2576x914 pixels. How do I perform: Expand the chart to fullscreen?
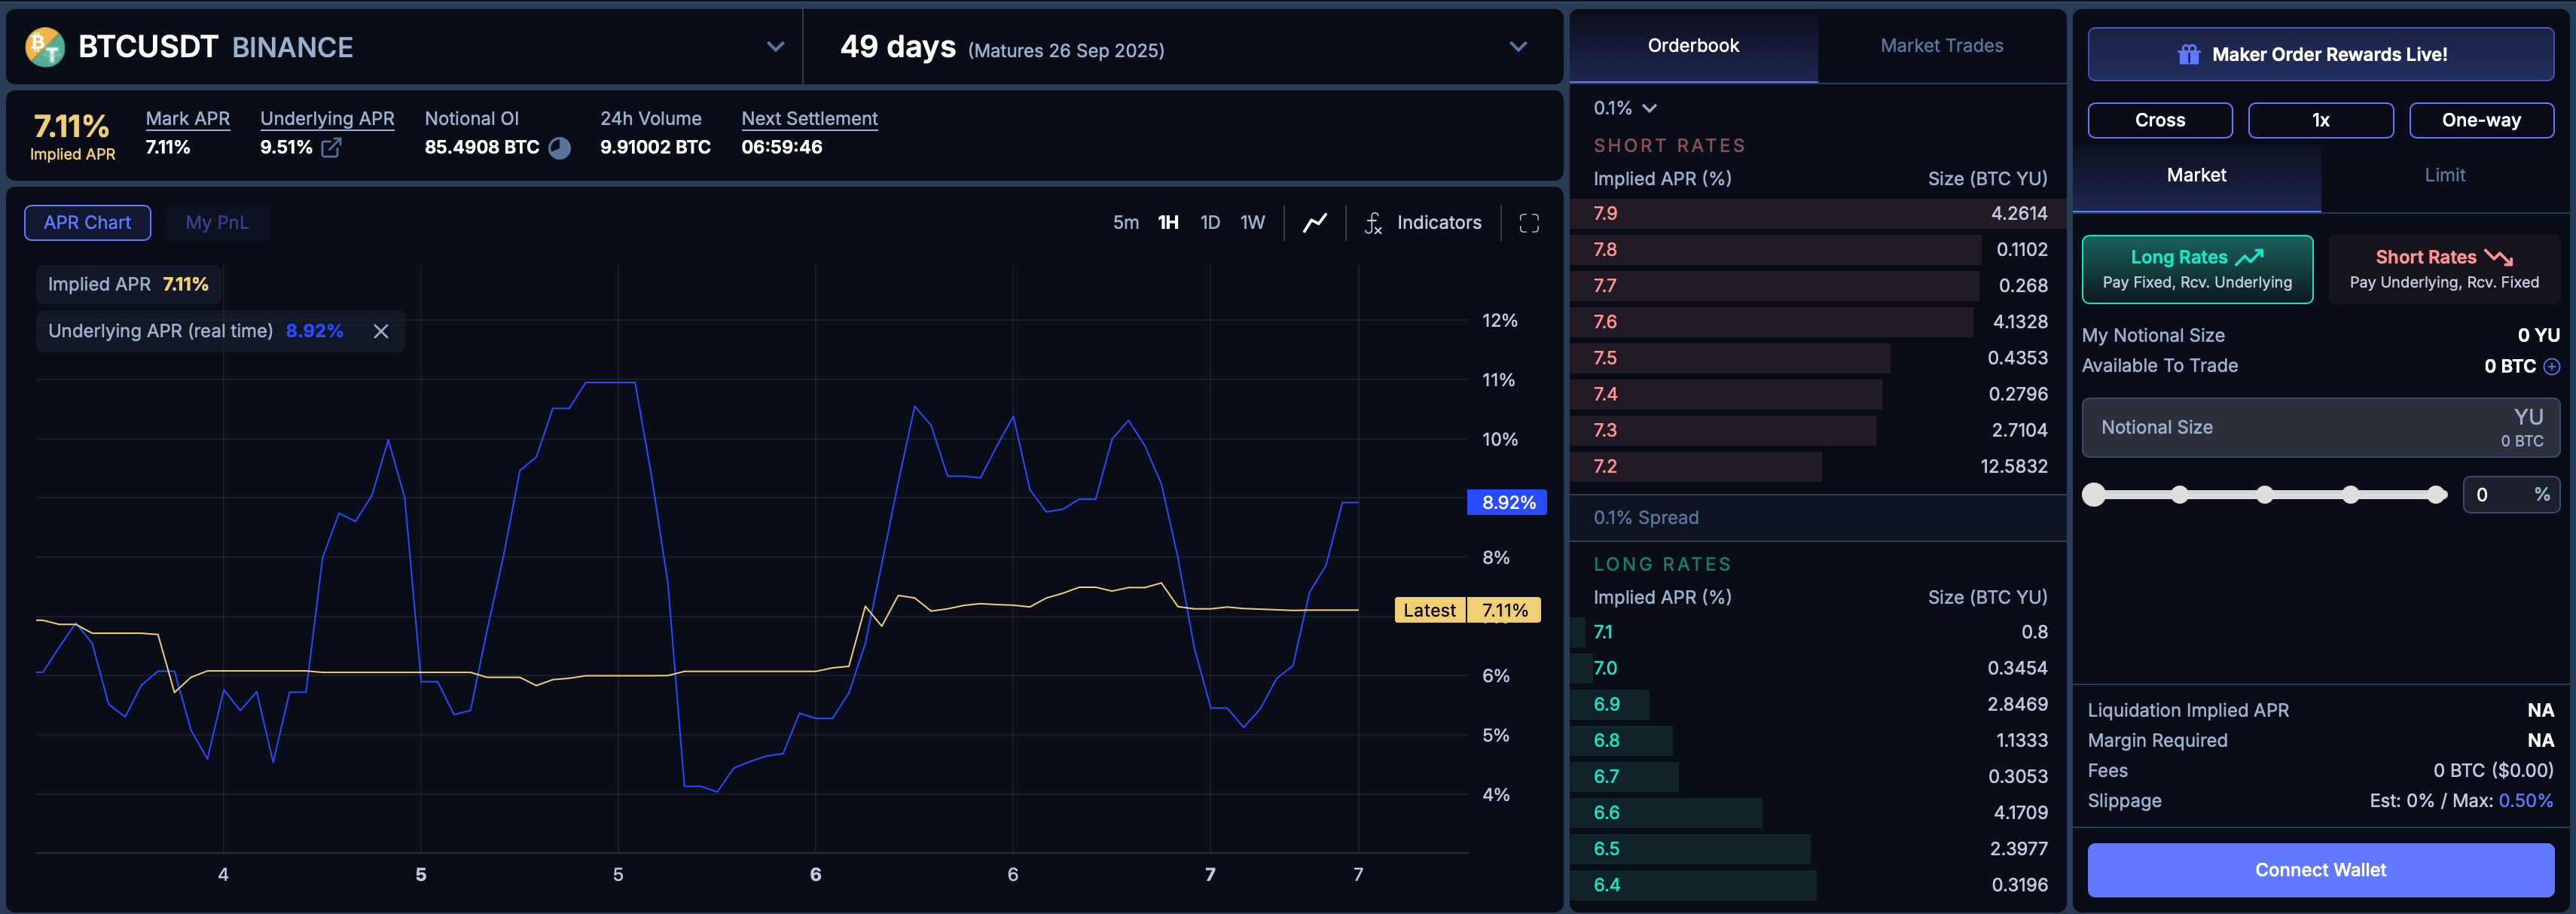click(1529, 223)
